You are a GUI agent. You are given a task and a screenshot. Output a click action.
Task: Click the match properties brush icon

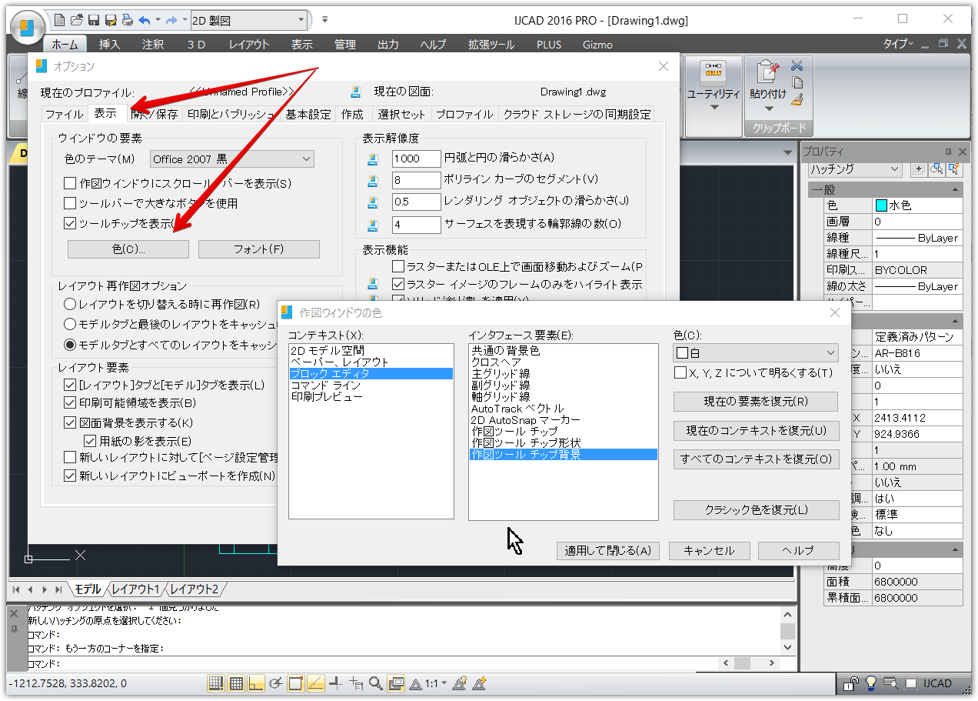(797, 98)
